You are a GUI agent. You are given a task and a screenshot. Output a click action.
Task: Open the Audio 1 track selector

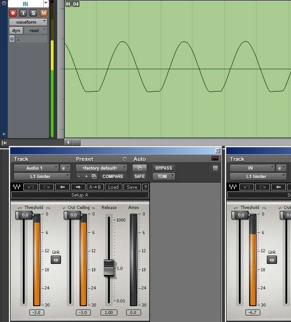(36, 168)
